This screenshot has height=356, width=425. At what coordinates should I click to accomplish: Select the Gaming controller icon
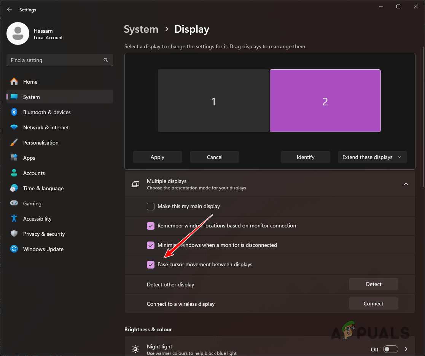point(14,203)
